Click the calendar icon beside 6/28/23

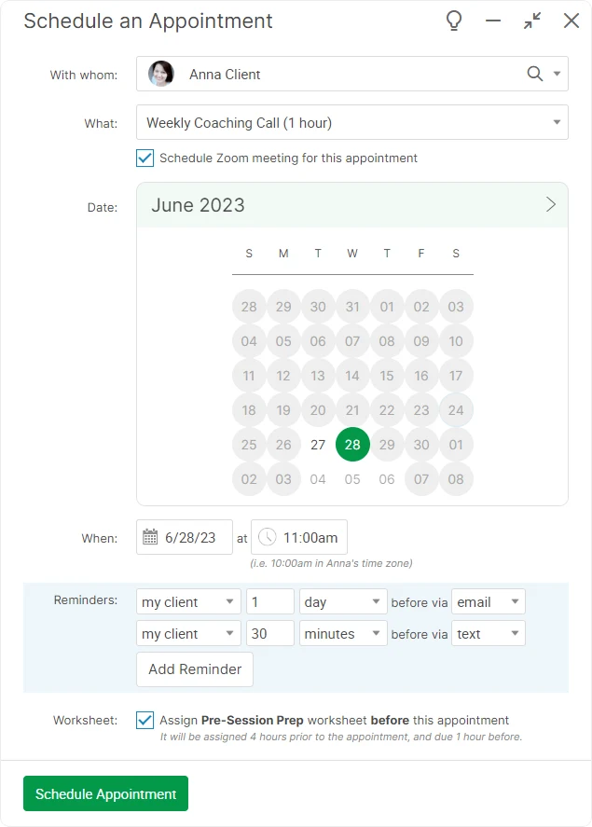pos(150,537)
